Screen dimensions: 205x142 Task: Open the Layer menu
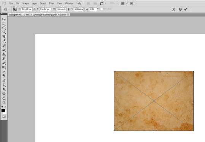34,3
